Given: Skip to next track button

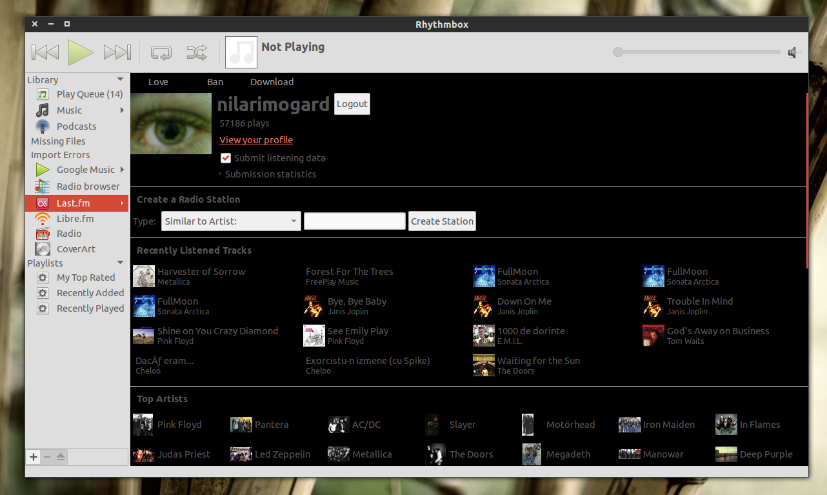Looking at the screenshot, I should click(x=117, y=52).
